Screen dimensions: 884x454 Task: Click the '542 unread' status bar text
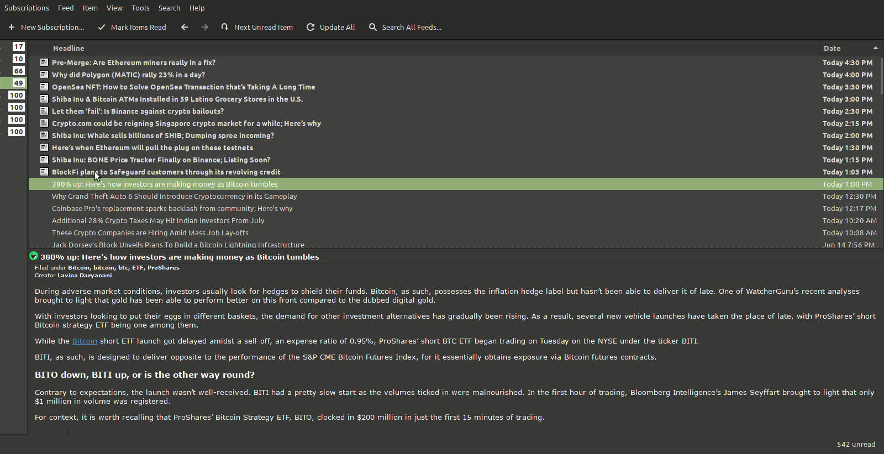tap(856, 444)
